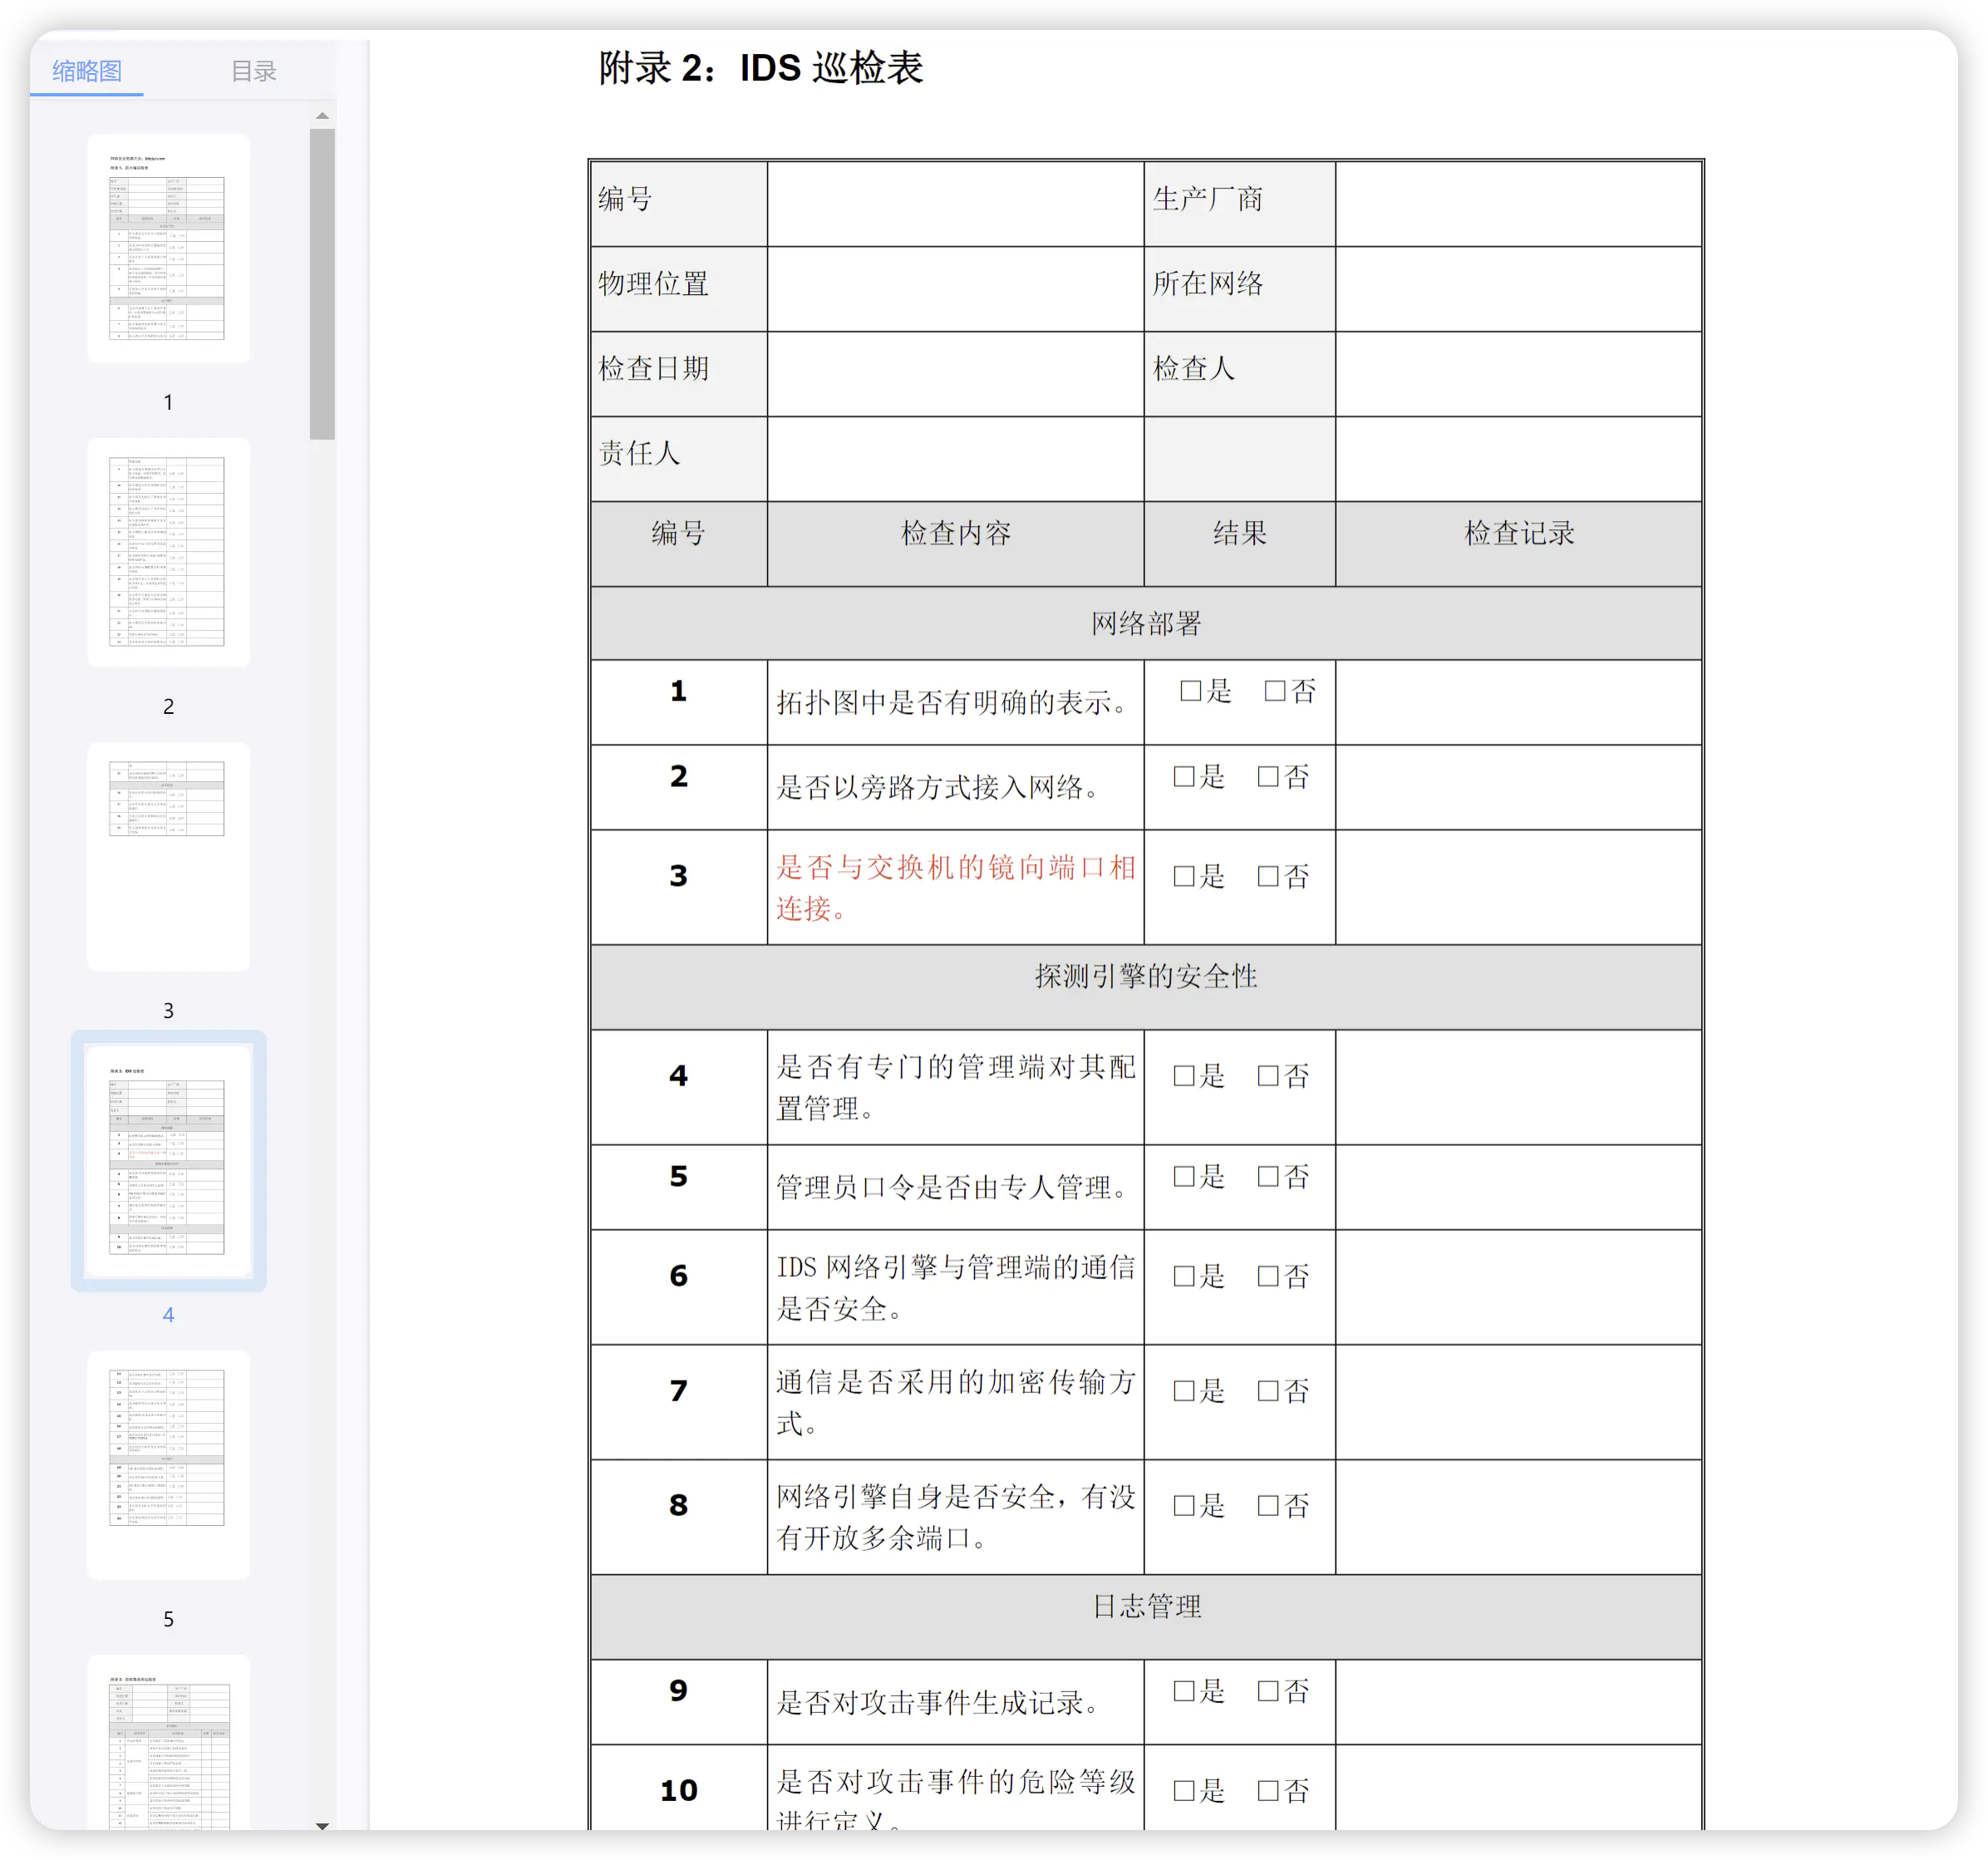This screenshot has height=1860, width=1988.
Task: Check 是 for row 9 攻击事件记录 item
Action: (x=1184, y=1691)
